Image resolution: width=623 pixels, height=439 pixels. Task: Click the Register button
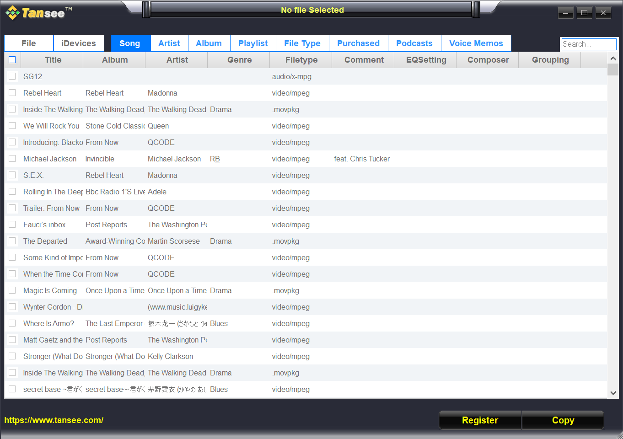tap(480, 420)
